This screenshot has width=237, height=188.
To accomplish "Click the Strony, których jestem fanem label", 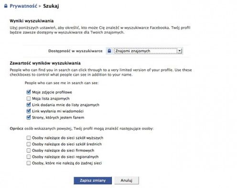I will [58, 118].
